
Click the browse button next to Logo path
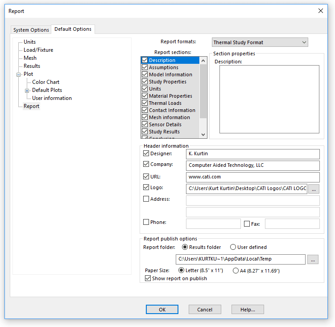pos(314,189)
